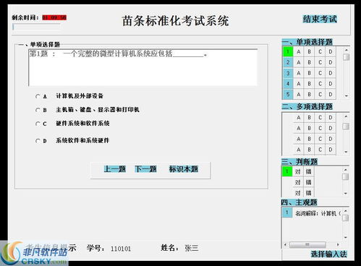Viewport: 361px width, 266px height.
Task: Mark answer C for single-choice row 2
Action: [x=320, y=62]
